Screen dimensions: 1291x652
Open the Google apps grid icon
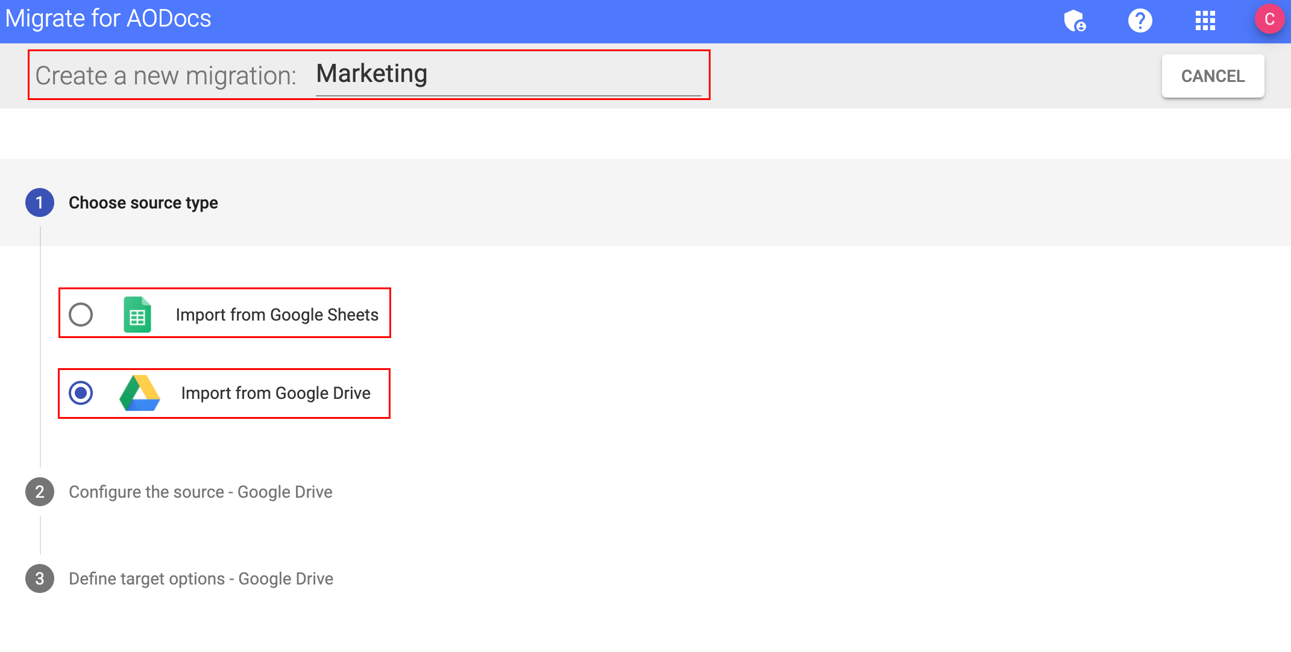pyautogui.click(x=1204, y=20)
